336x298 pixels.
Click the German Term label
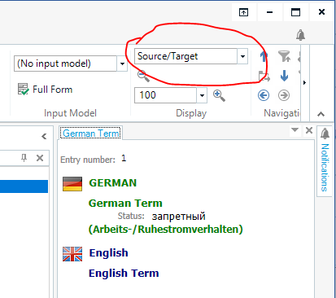point(125,203)
